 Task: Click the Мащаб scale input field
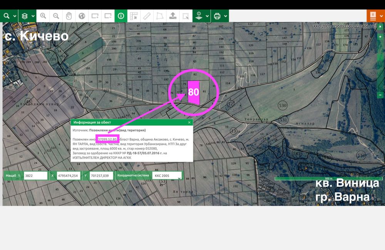pyautogui.click(x=35, y=176)
